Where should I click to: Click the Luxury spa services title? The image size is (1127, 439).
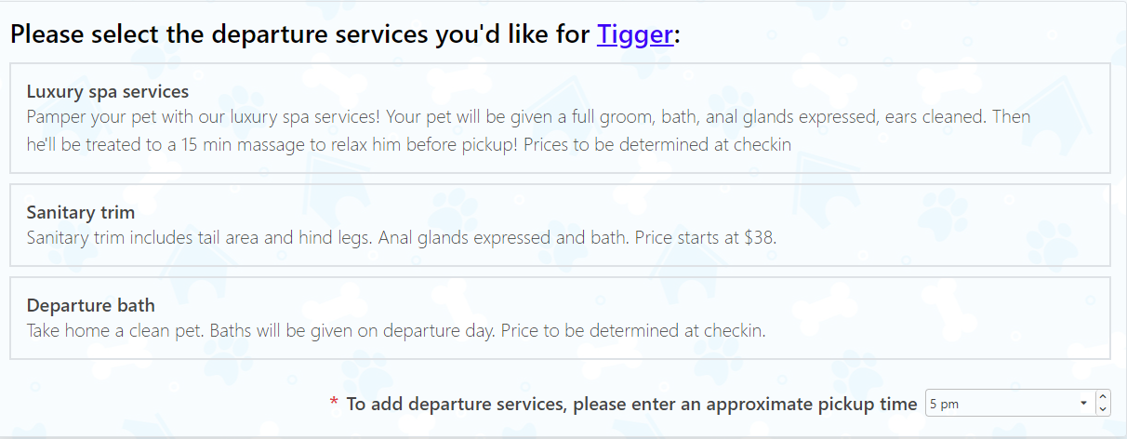click(108, 92)
